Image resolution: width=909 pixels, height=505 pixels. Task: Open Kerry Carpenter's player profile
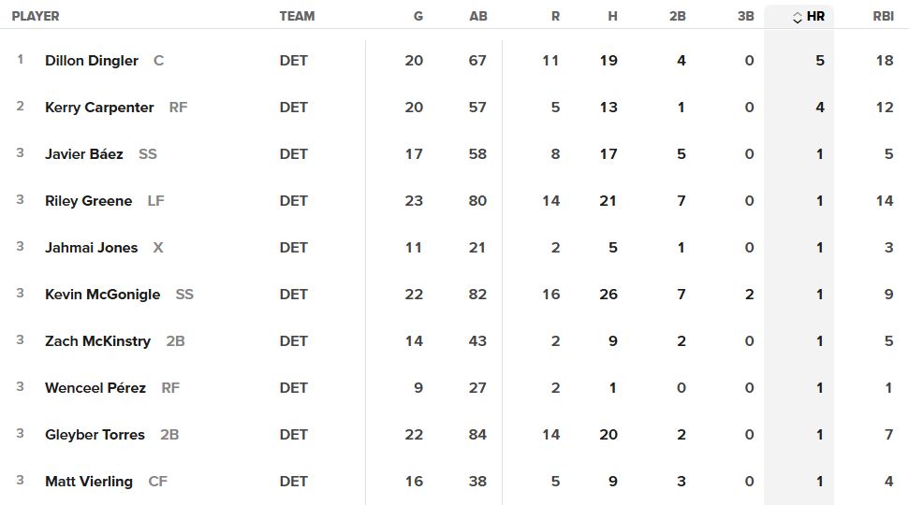click(99, 108)
